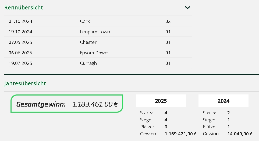The height and width of the screenshot is (141, 259).
Task: Click the 2025 Gewinn amount 1.169.421,00 €
Action: point(180,134)
